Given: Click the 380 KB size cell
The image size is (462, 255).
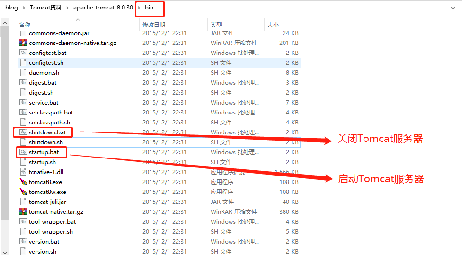Looking at the screenshot, I should pyautogui.click(x=289, y=212).
